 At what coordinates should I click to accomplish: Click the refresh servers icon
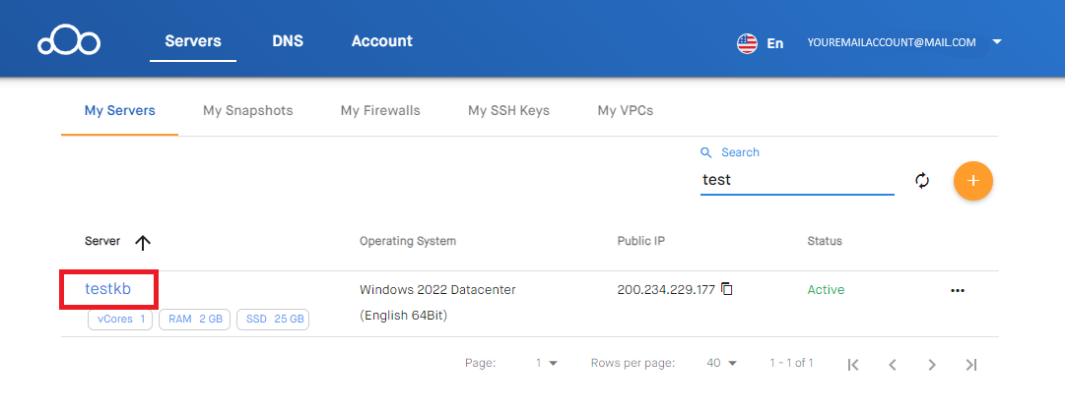(922, 180)
